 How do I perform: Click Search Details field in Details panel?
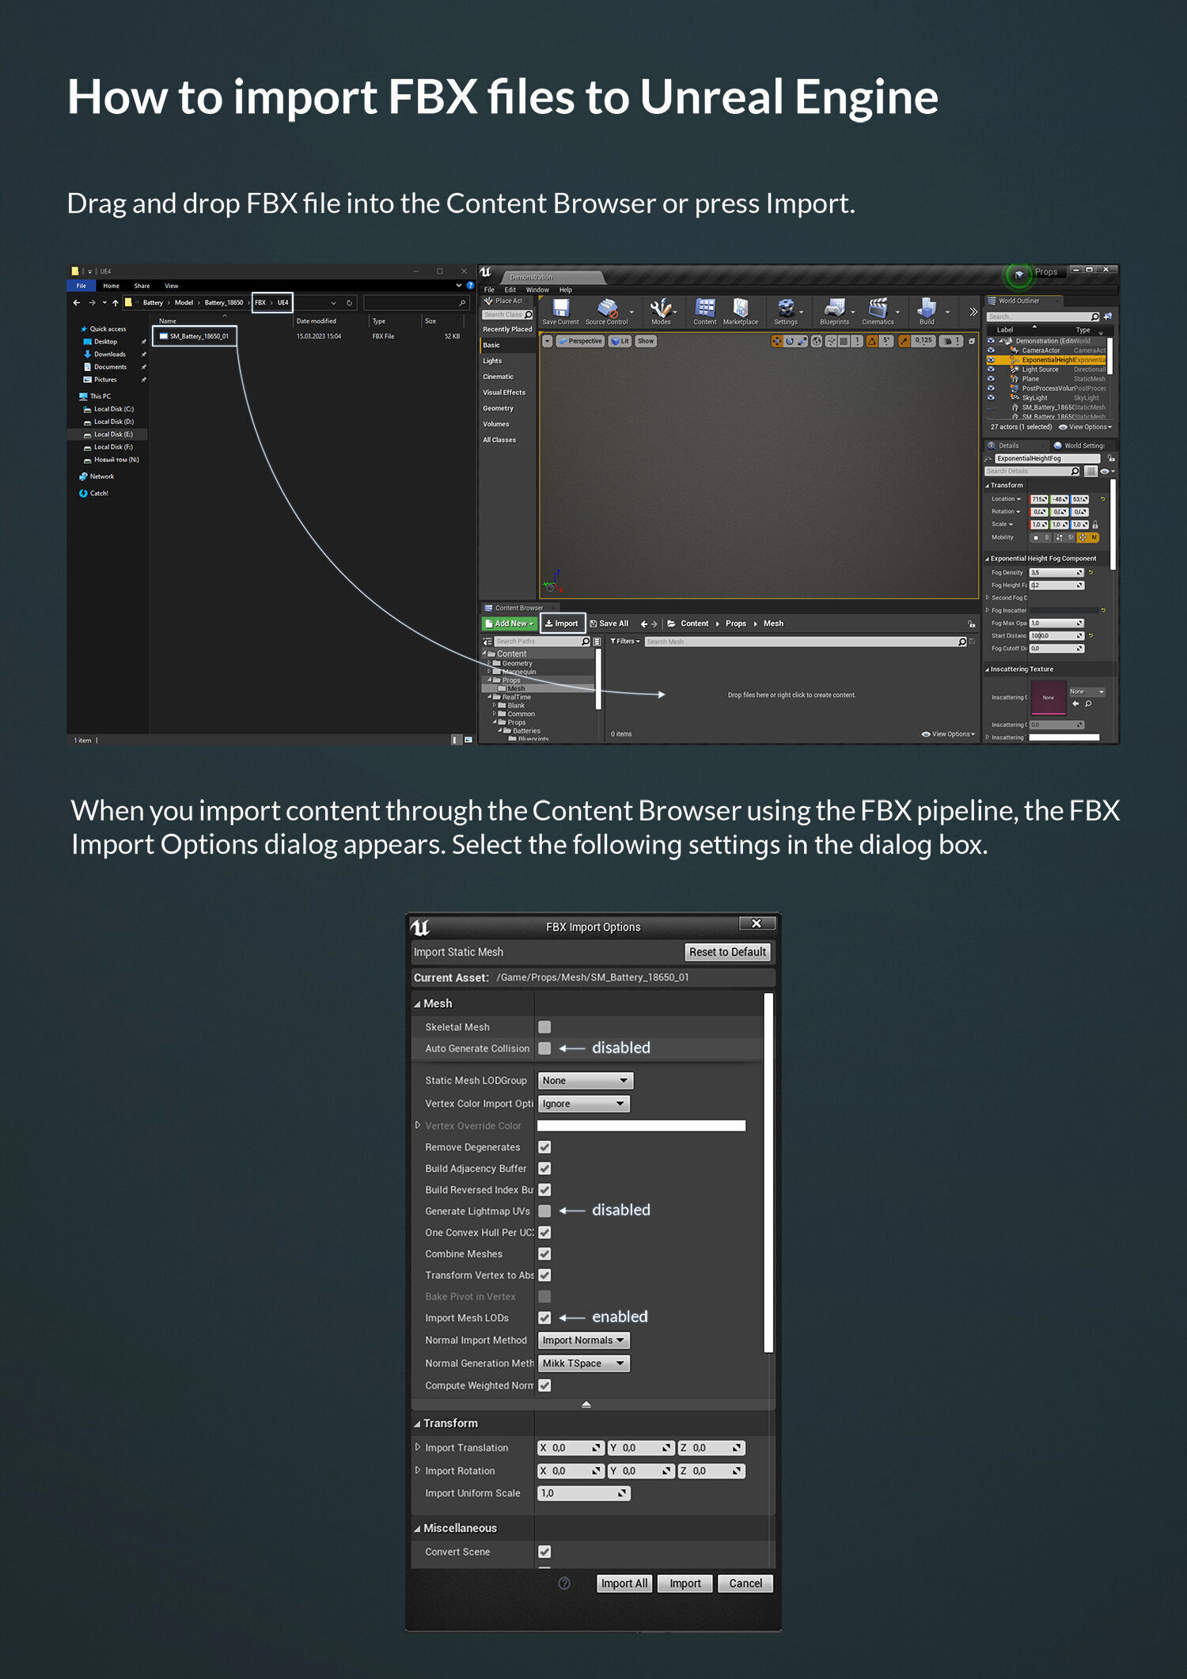click(x=1032, y=472)
